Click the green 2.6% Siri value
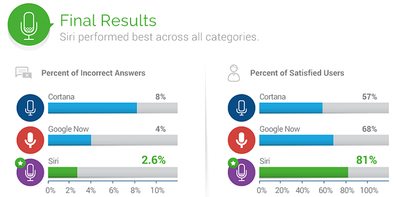This screenshot has width=395, height=197. click(x=154, y=160)
